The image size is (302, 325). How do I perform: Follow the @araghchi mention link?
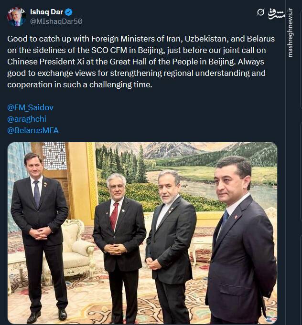[27, 119]
